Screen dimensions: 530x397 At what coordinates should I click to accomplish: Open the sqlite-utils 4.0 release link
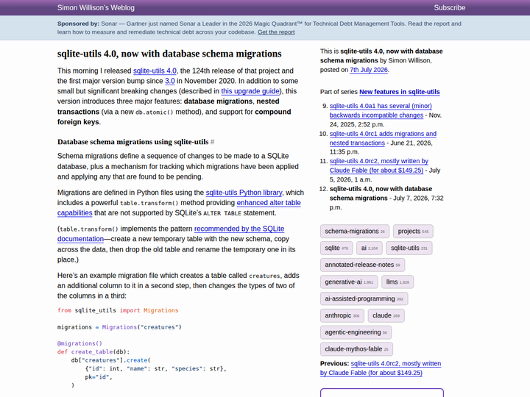pos(155,71)
